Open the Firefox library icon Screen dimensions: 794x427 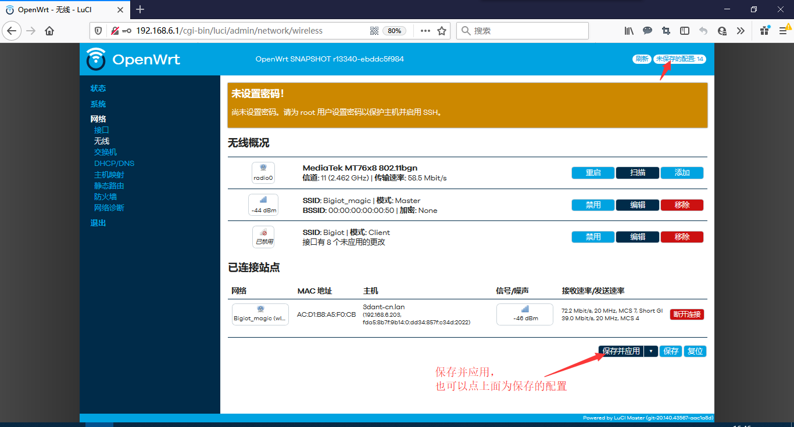629,31
